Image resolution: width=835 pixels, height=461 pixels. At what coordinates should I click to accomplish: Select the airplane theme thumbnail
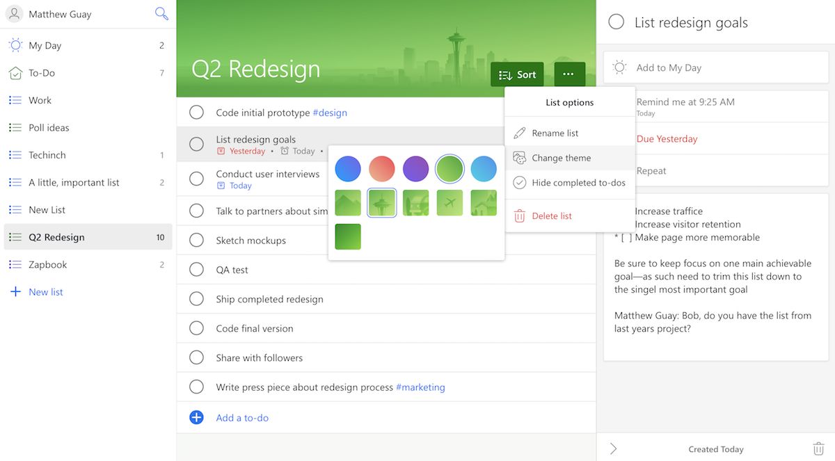[x=450, y=202]
